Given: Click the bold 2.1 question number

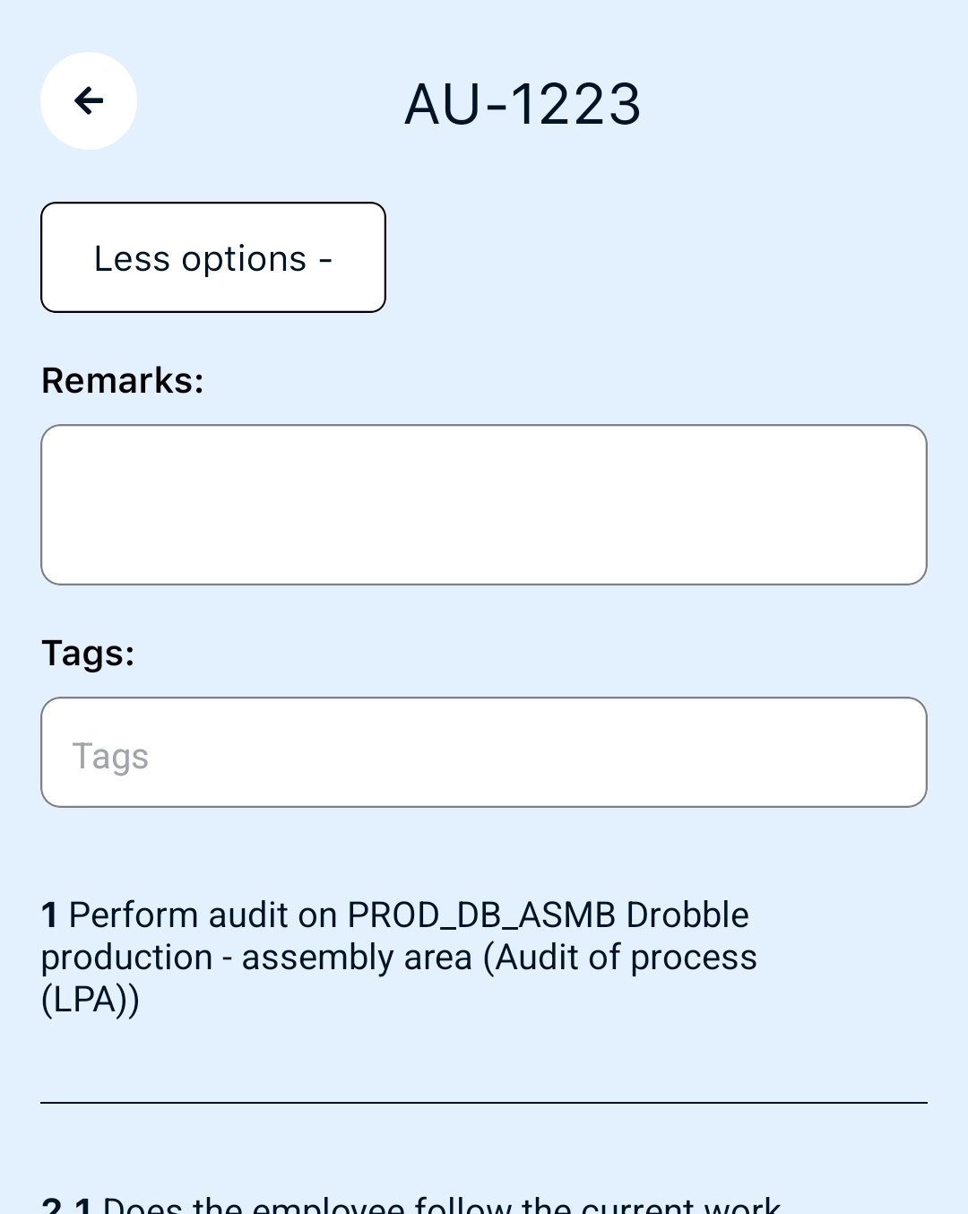Looking at the screenshot, I should coord(67,1205).
